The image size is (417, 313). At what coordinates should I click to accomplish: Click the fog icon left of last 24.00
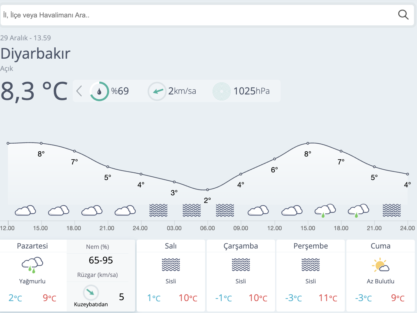[x=392, y=210]
